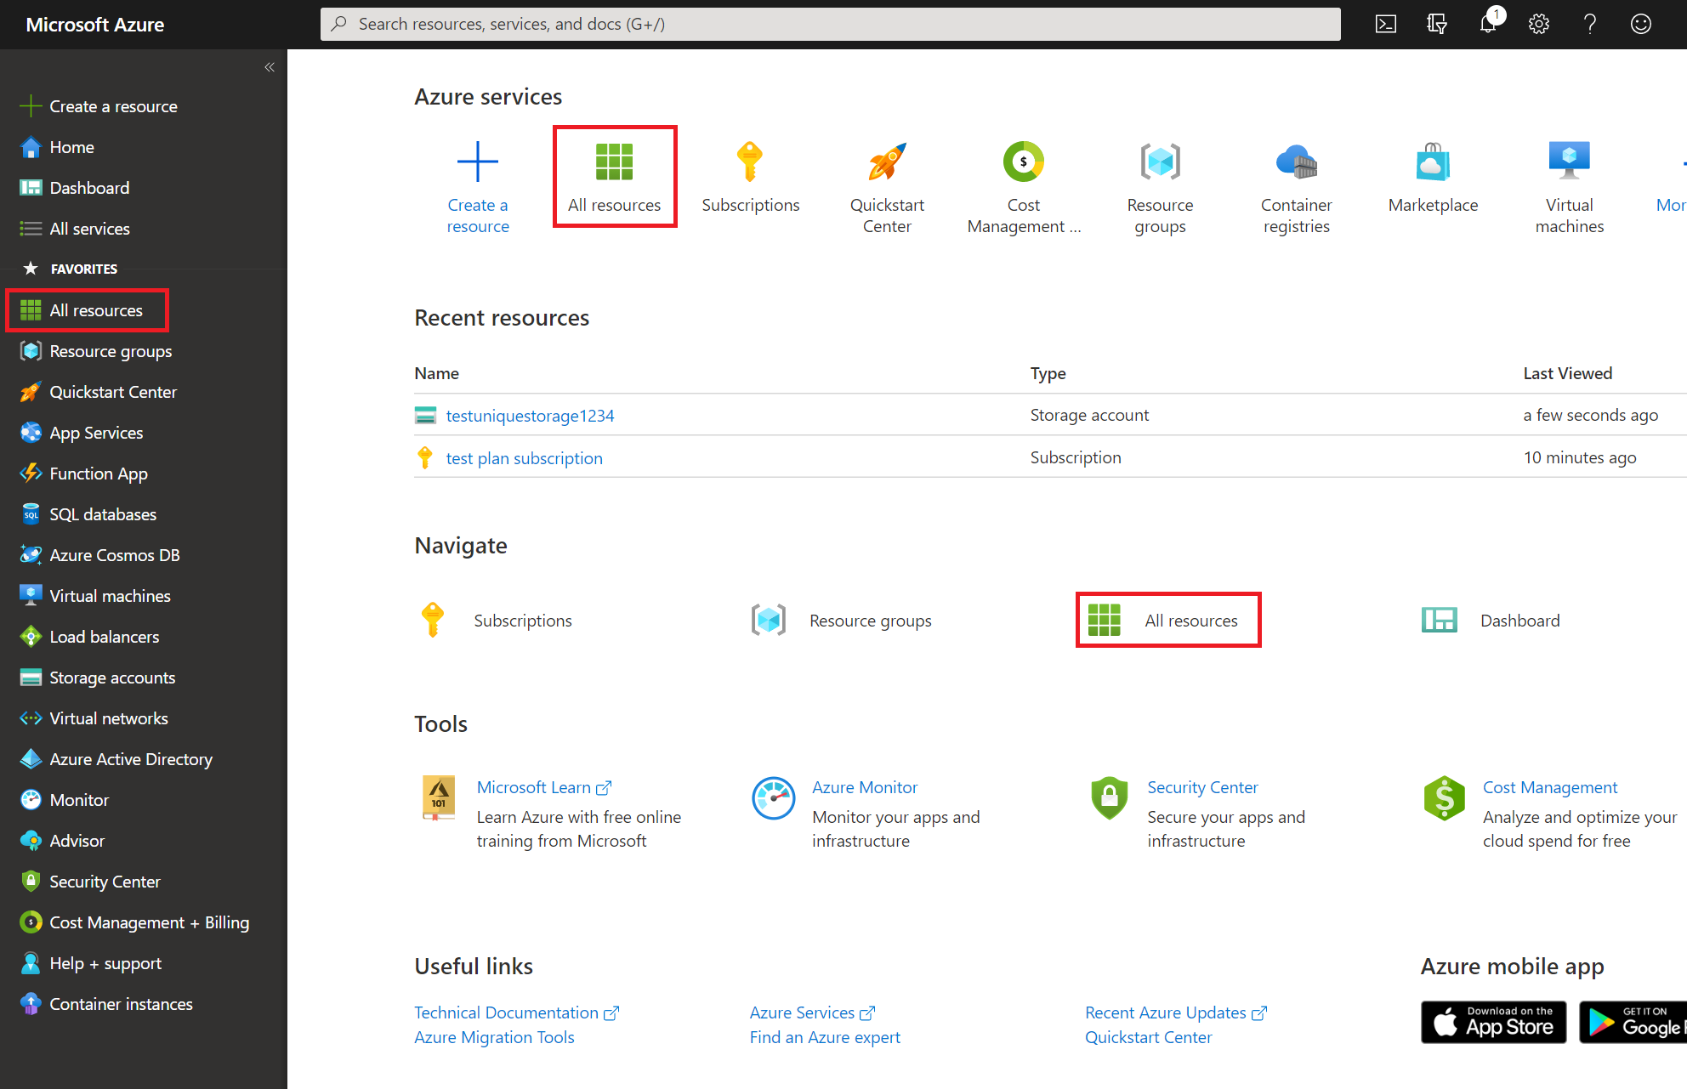Open the Resource groups icon
This screenshot has height=1089, width=1687.
pyautogui.click(x=1160, y=160)
